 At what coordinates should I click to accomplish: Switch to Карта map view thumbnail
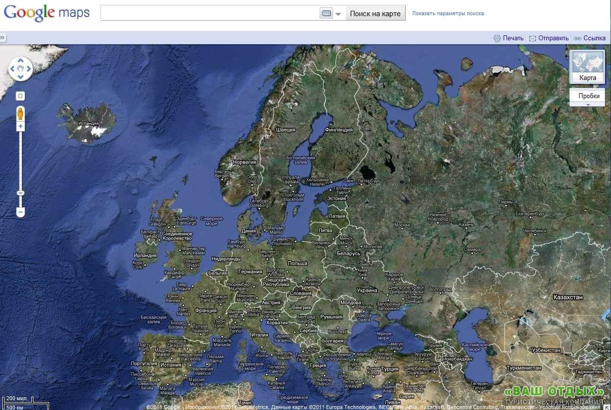[587, 66]
